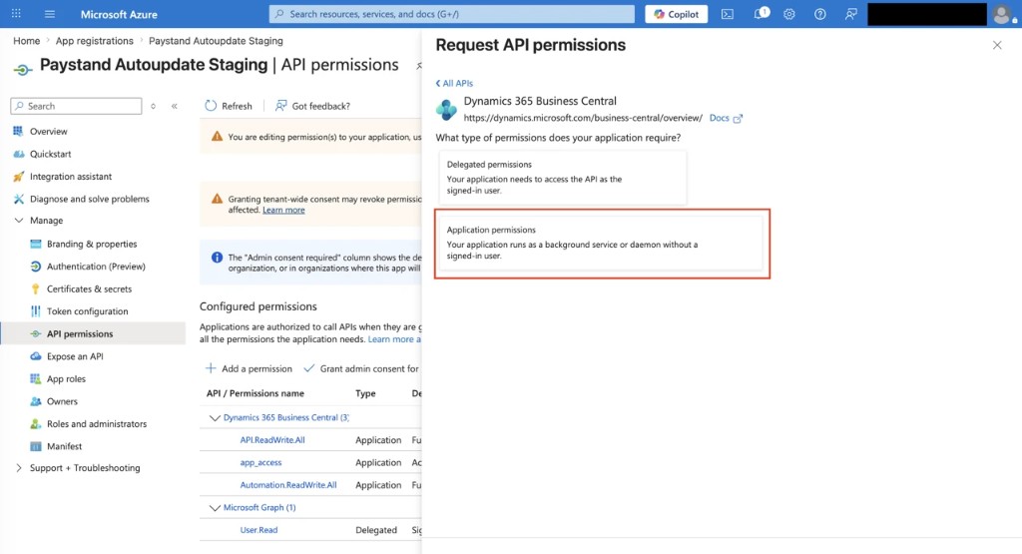Focus the sidebar Search field
The width and height of the screenshot is (1022, 554).
point(76,106)
